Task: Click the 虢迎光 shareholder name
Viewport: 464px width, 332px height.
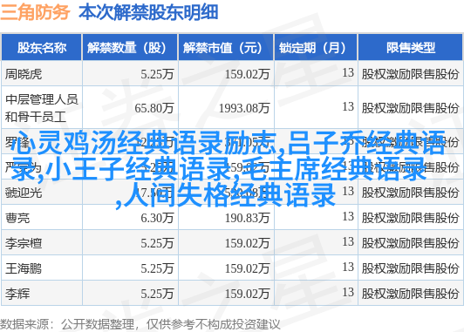Action: click(24, 193)
